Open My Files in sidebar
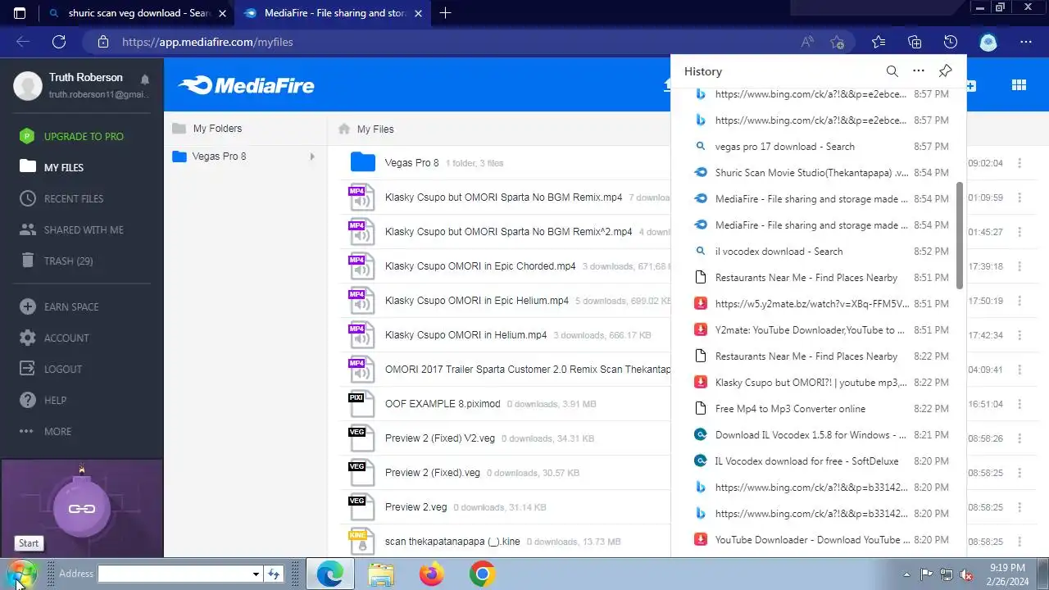The width and height of the screenshot is (1049, 590). [x=64, y=167]
